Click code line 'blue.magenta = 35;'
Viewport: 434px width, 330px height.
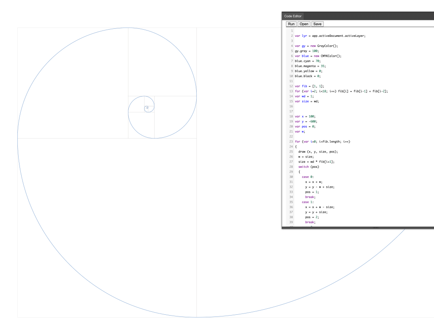pyautogui.click(x=310, y=66)
